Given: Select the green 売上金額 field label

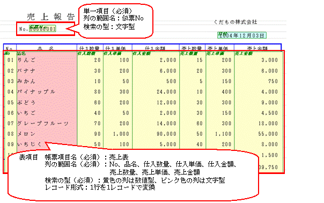Looking at the screenshot, I should pyautogui.click(x=244, y=54).
